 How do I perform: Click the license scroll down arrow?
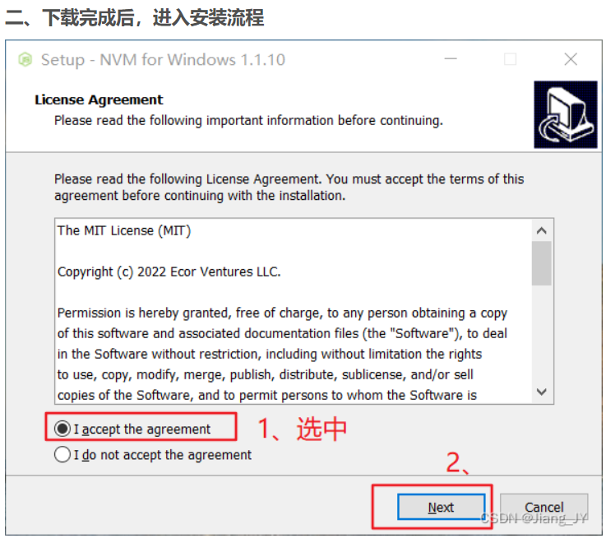pos(542,392)
